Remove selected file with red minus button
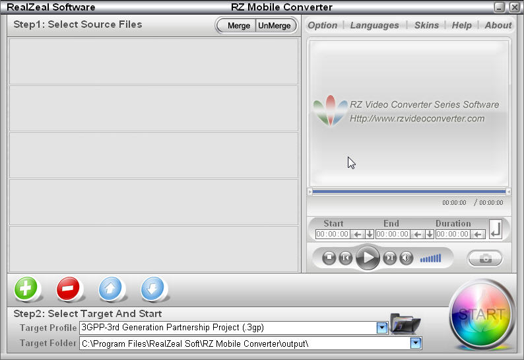Image resolution: width=524 pixels, height=360 pixels. [68, 288]
